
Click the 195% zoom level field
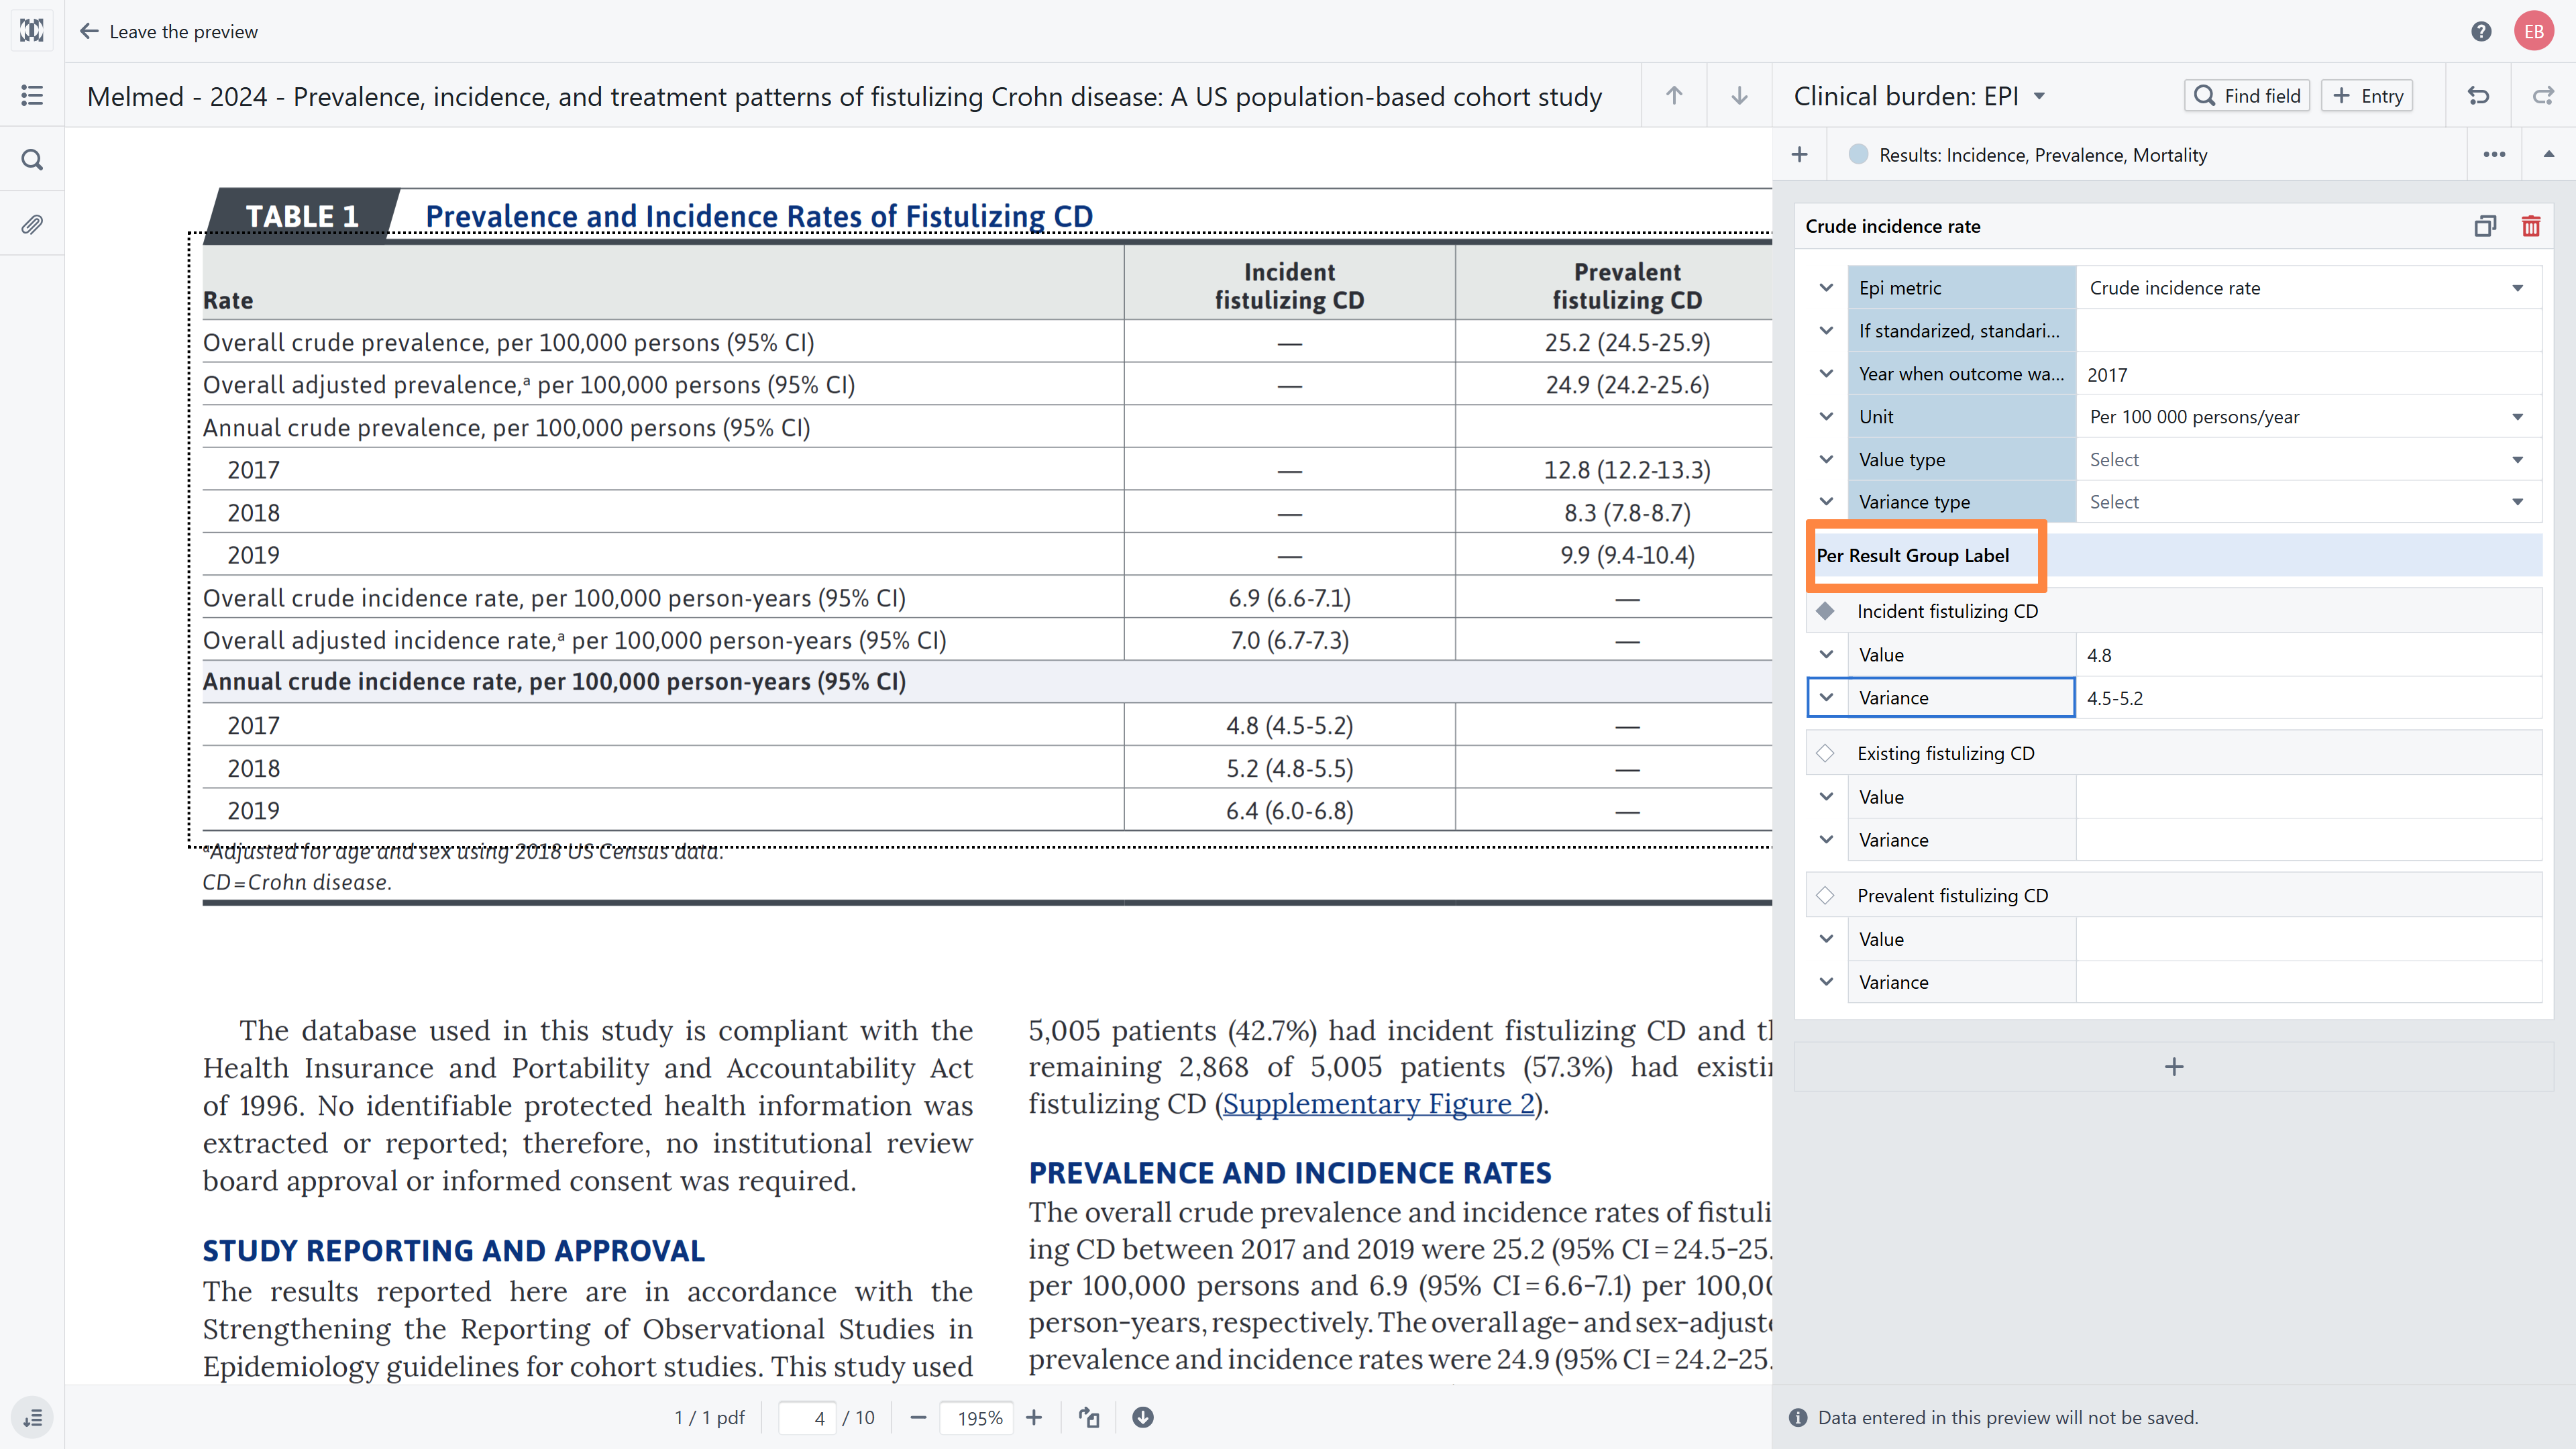click(978, 1417)
